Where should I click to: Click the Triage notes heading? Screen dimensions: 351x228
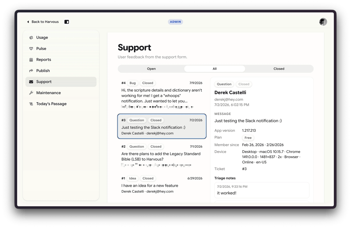tap(225, 178)
